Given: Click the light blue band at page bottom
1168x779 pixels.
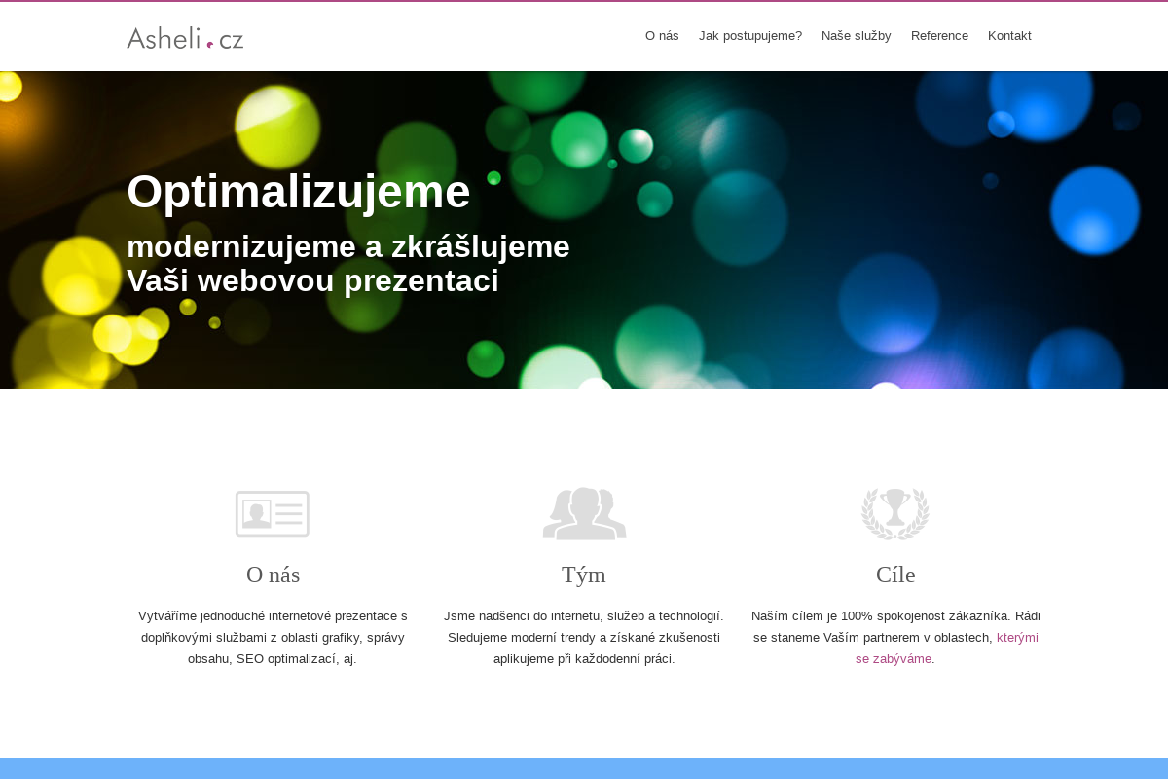Looking at the screenshot, I should [584, 768].
